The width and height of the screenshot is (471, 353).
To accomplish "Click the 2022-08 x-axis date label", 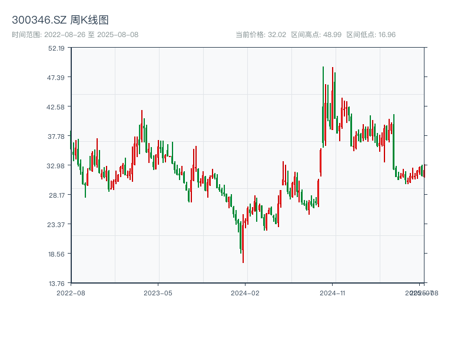I will (x=71, y=292).
